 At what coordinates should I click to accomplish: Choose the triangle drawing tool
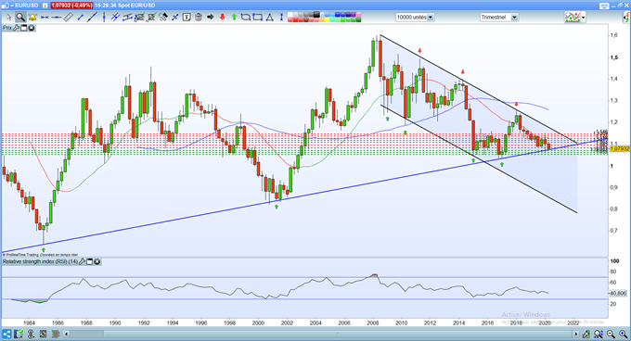point(270,18)
